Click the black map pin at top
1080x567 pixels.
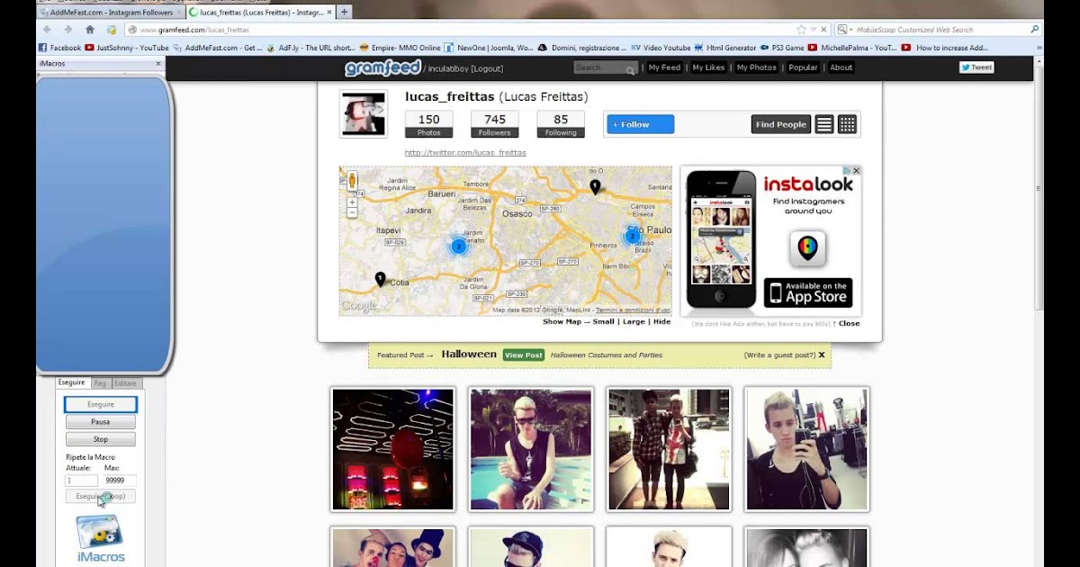click(x=595, y=187)
